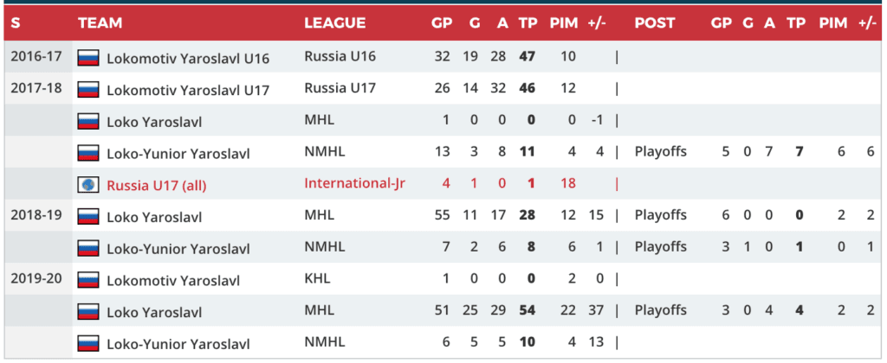Open the KHL league link
887x363 pixels.
317,279
